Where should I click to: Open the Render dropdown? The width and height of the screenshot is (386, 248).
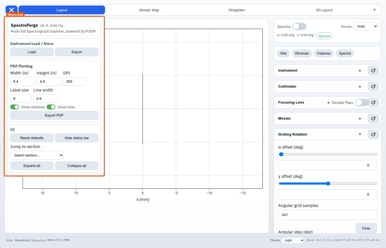pyautogui.click(x=366, y=26)
